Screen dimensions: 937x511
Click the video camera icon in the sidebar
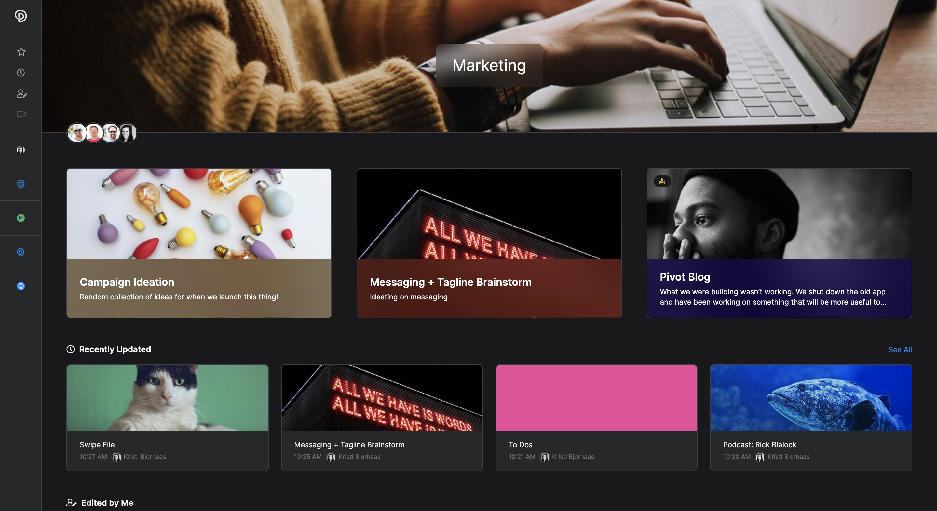[21, 114]
